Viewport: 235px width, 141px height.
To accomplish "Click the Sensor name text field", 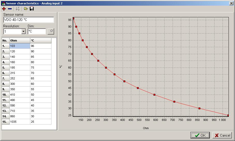I will [28, 20].
